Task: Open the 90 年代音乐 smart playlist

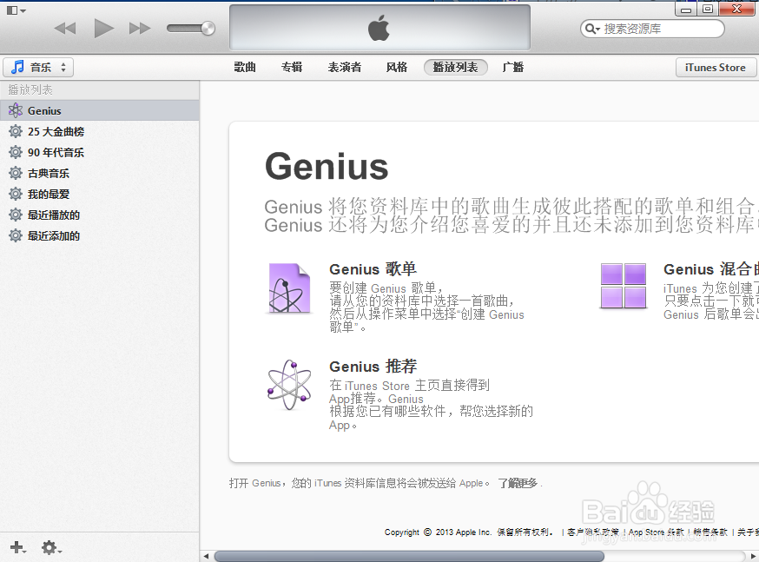Action: click(x=100, y=152)
